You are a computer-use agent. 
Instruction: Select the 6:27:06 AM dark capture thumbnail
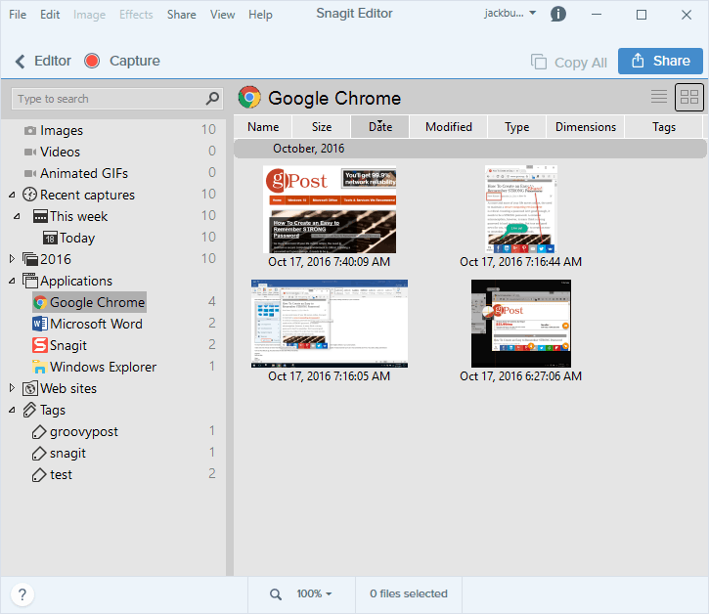[x=521, y=324]
